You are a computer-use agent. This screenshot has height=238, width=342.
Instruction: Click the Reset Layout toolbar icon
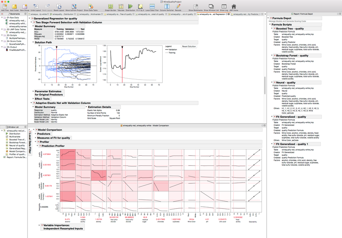[59, 6]
